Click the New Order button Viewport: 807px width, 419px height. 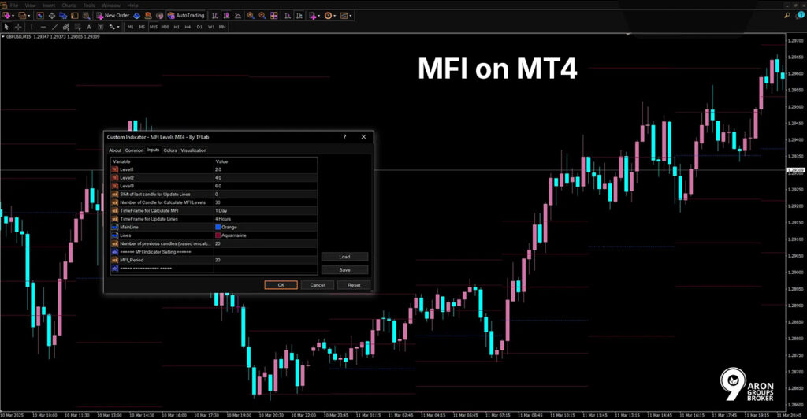113,16
